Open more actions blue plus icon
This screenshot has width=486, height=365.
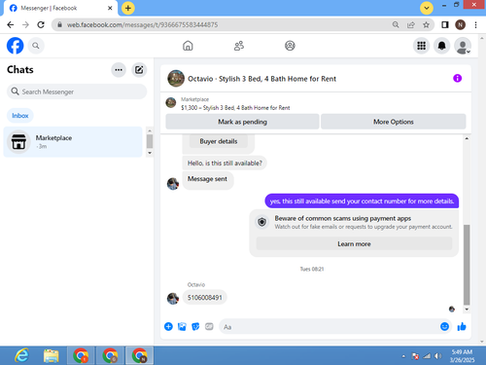(168, 326)
